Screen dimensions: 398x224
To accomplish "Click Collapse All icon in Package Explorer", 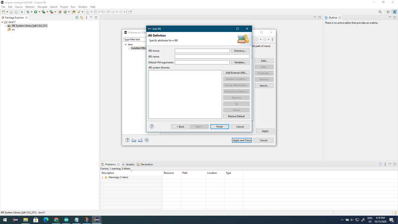I will (77, 18).
